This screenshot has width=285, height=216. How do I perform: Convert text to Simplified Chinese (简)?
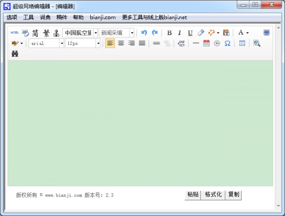[36, 33]
